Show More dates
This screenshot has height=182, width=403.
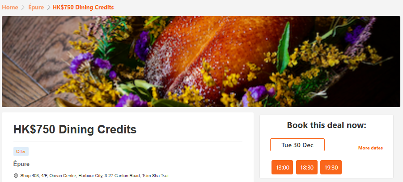pos(370,148)
